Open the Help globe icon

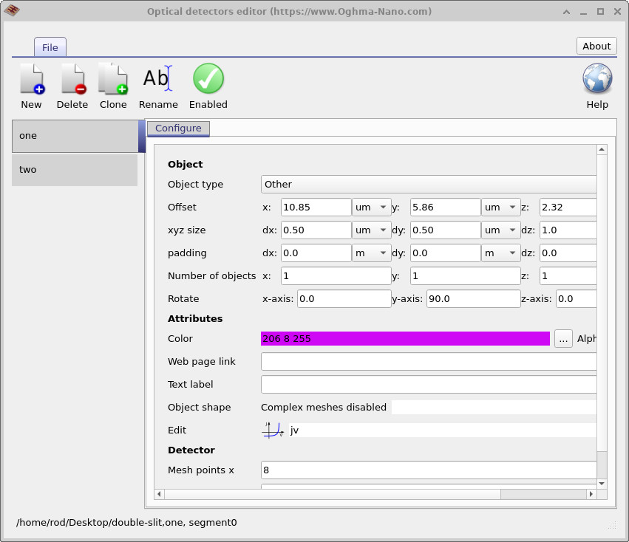(597, 79)
